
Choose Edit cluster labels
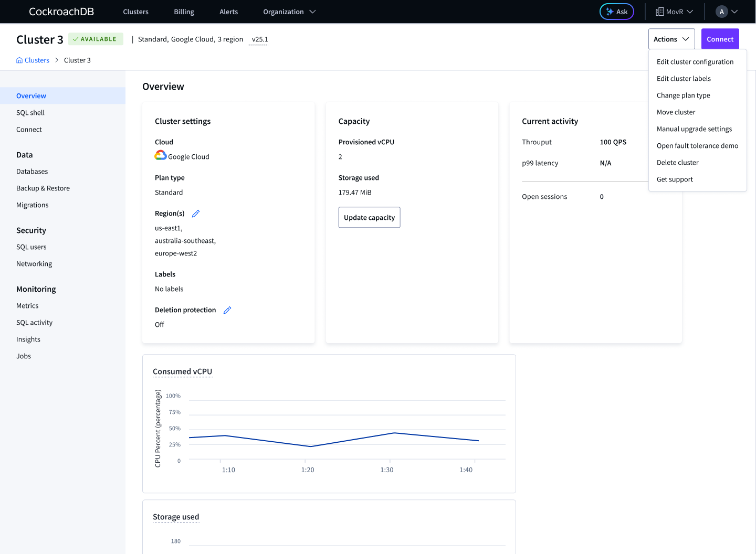[x=684, y=79]
